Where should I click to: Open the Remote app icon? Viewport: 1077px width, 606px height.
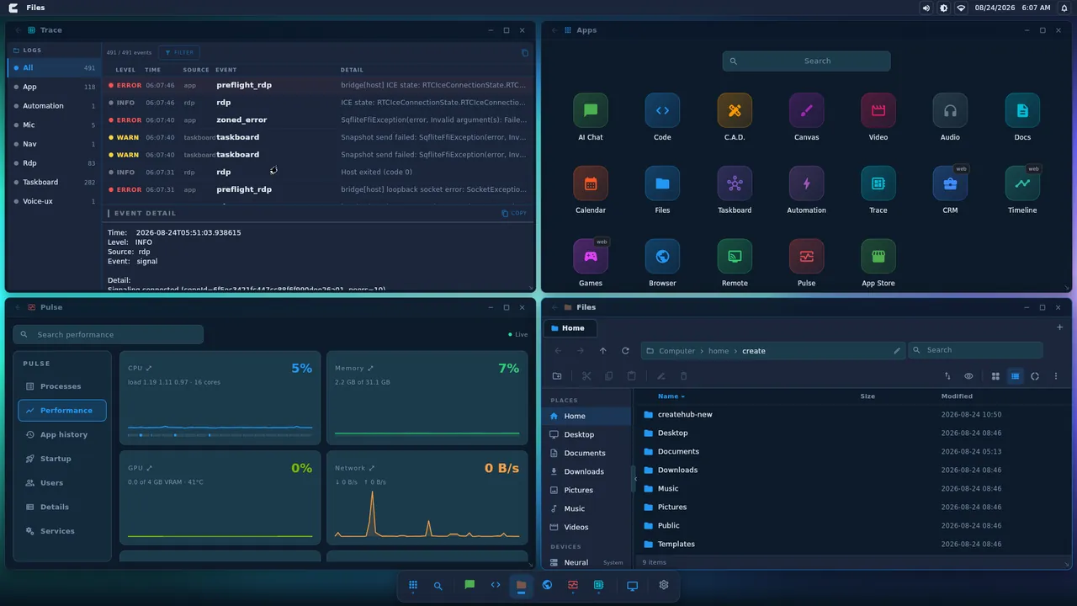[735, 256]
